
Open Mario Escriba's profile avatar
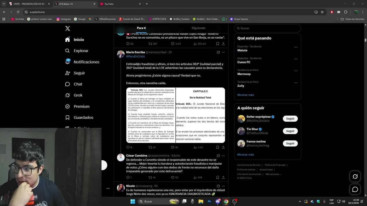(121, 54)
